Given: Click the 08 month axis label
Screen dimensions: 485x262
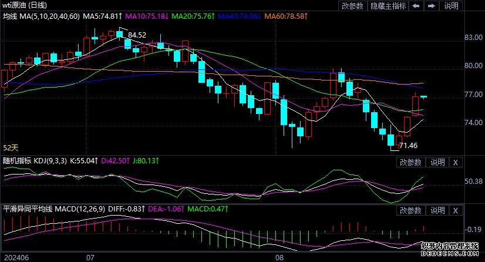Looking at the screenshot, I should tap(279, 258).
